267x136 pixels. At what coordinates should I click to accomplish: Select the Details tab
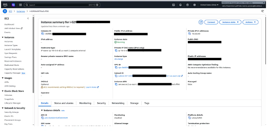[x=44, y=103]
